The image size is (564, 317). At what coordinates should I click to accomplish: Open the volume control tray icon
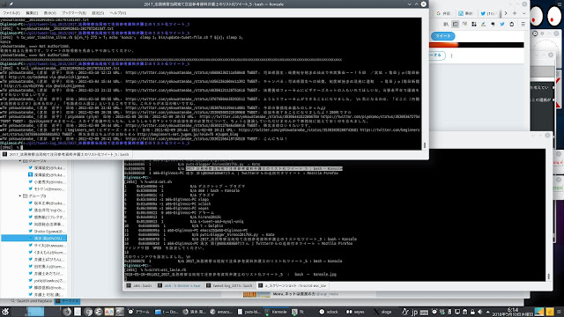click(x=479, y=312)
